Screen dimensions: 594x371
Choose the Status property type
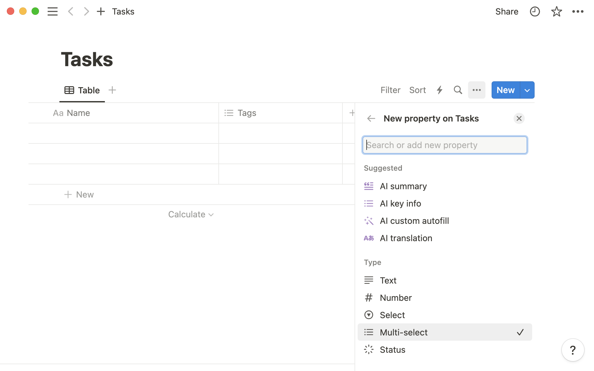click(392, 350)
